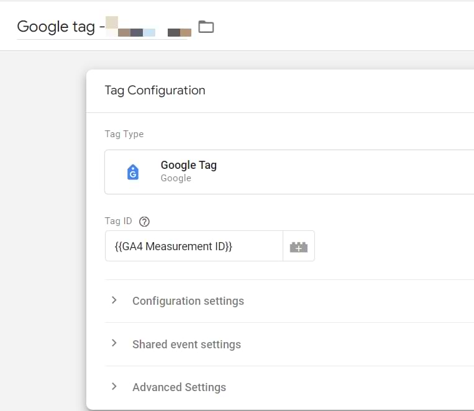This screenshot has height=411, width=474.
Task: Click the Tag ID label
Action: [118, 221]
